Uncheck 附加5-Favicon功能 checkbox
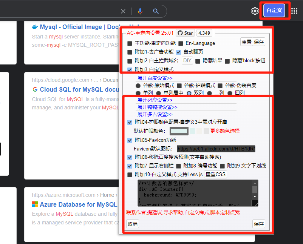This screenshot has height=244, width=303. pos(130,140)
